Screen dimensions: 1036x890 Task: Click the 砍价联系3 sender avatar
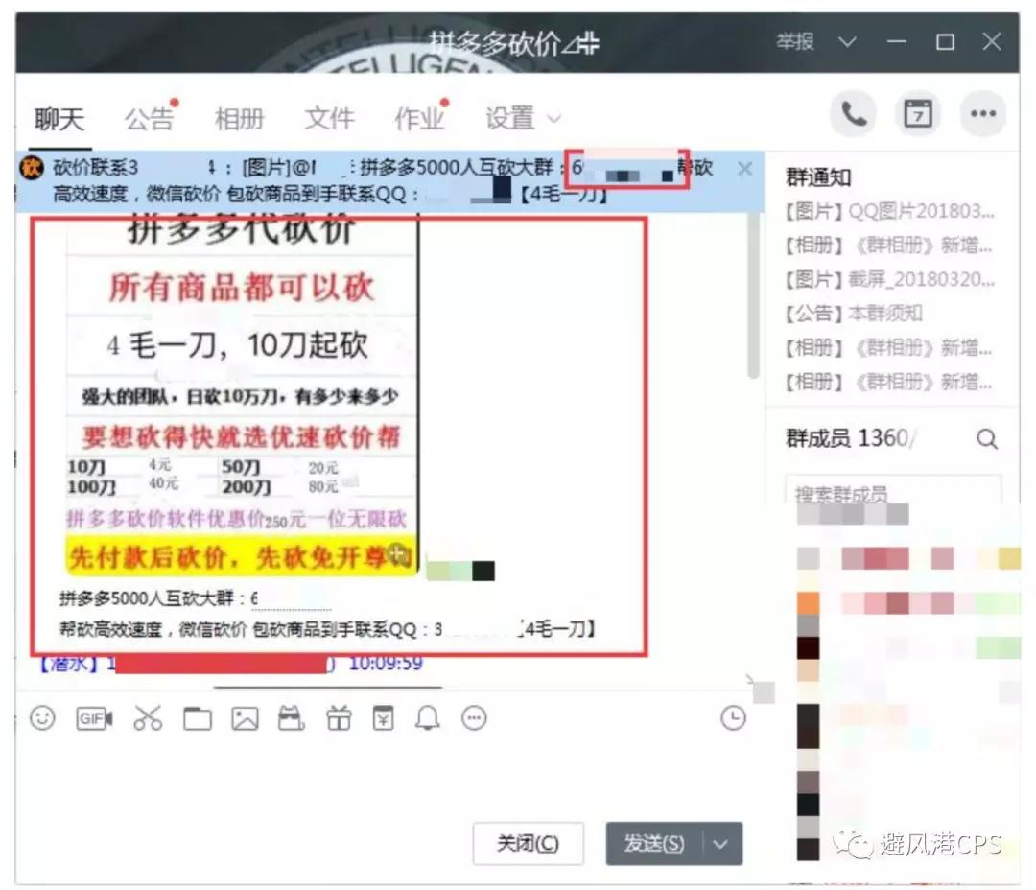click(31, 167)
